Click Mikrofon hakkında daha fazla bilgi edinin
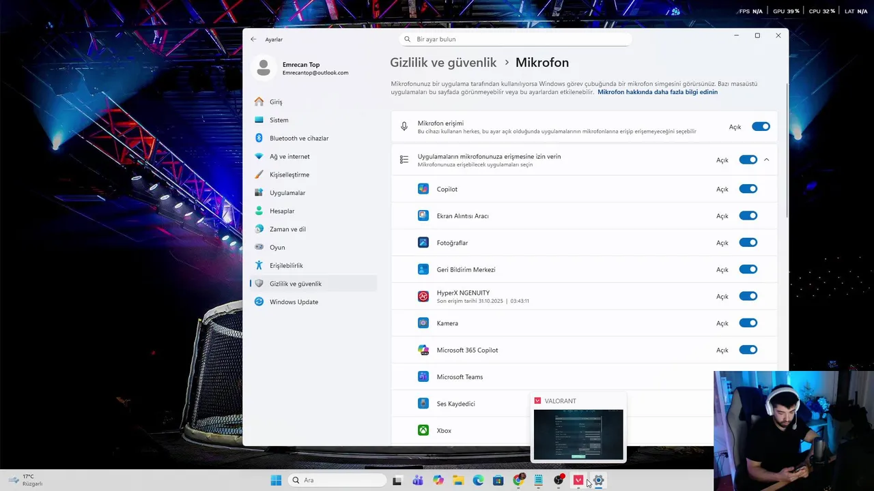The width and height of the screenshot is (874, 491). click(658, 92)
